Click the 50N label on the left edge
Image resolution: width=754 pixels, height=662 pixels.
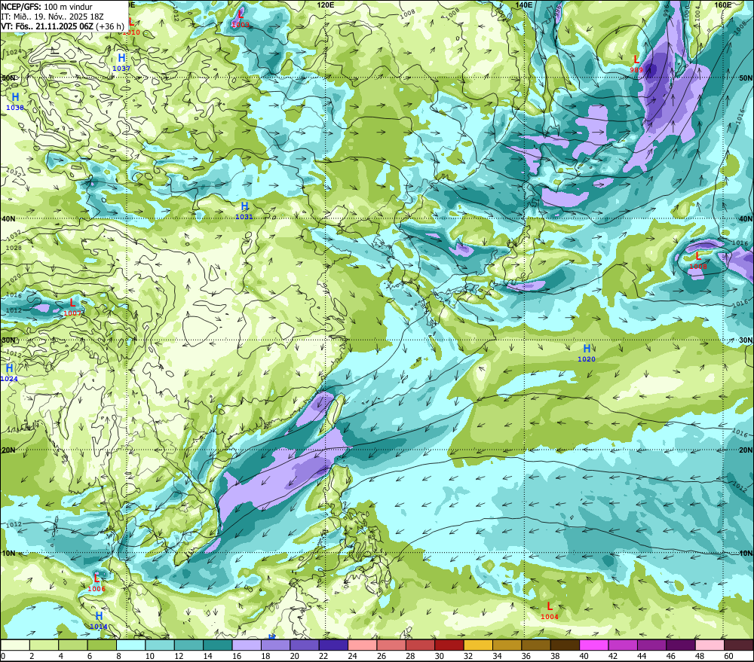pyautogui.click(x=8, y=78)
